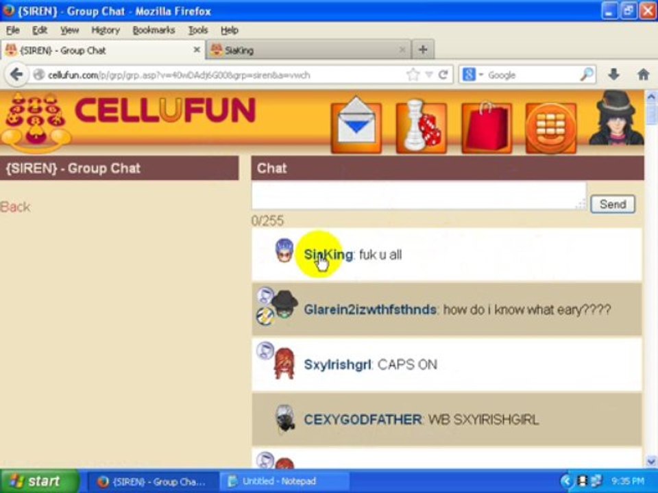Bookmark this page with the star icon
Image resolution: width=658 pixels, height=493 pixels.
click(413, 75)
